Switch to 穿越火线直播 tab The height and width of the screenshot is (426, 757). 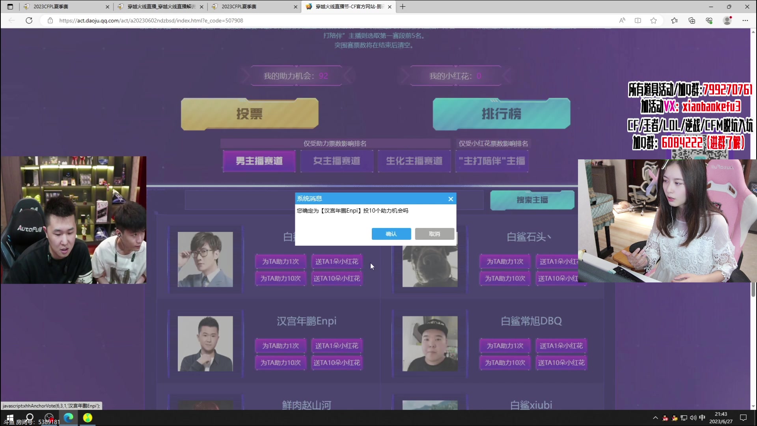pos(160,7)
